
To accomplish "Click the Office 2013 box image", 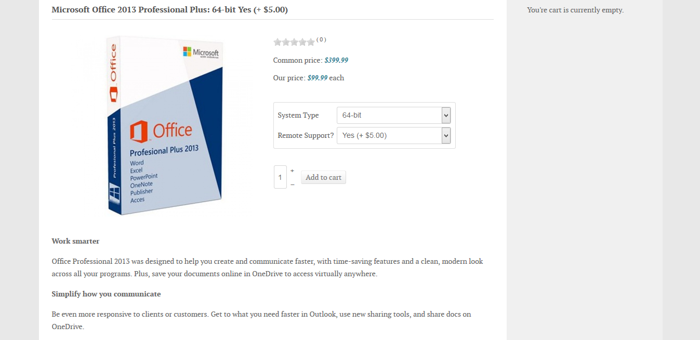I will (x=165, y=125).
